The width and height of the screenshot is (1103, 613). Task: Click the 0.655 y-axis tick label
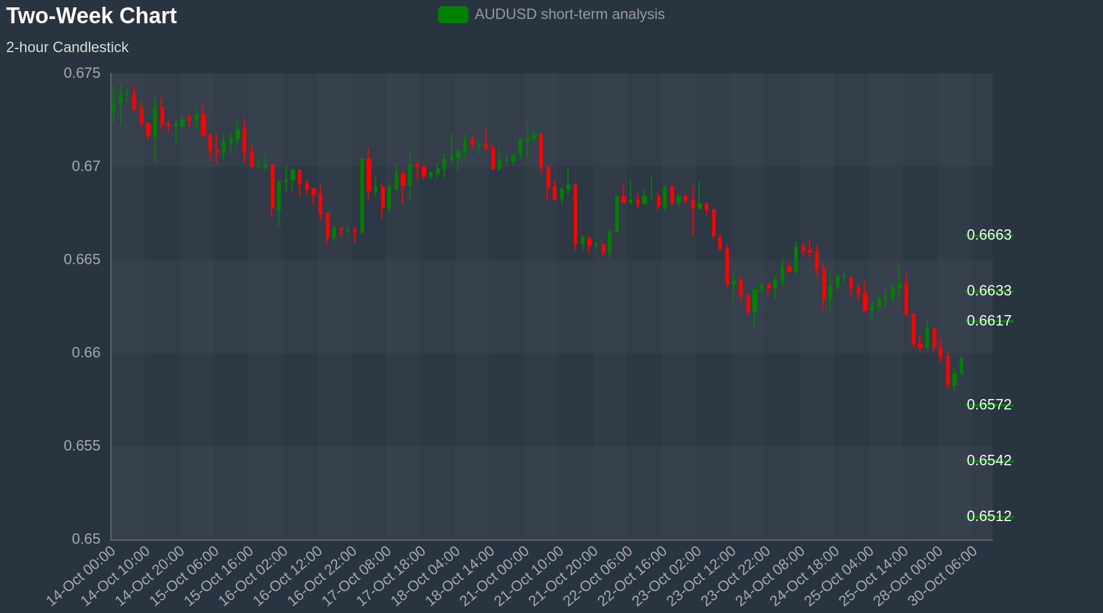click(82, 446)
